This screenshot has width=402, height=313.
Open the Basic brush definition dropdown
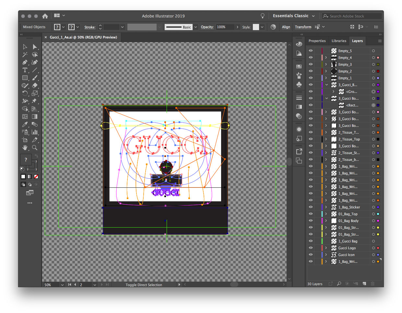[195, 27]
